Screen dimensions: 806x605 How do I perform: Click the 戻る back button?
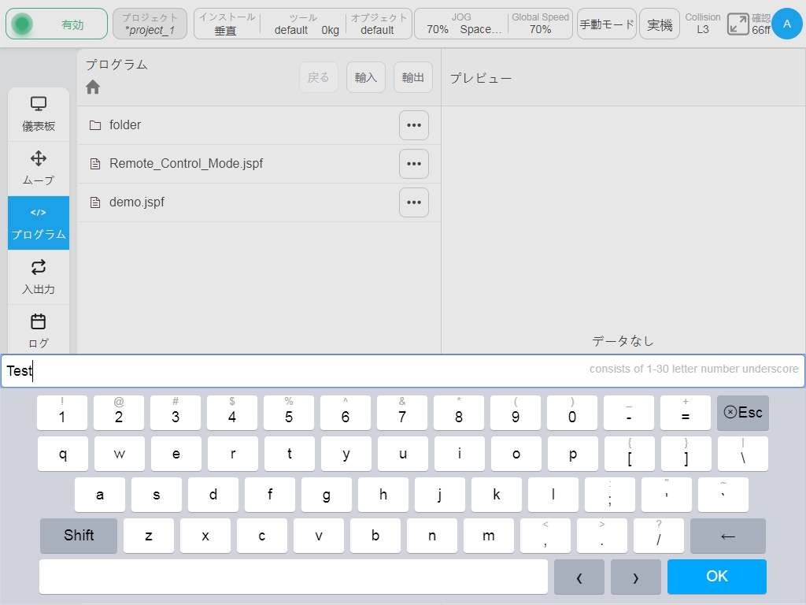click(319, 77)
